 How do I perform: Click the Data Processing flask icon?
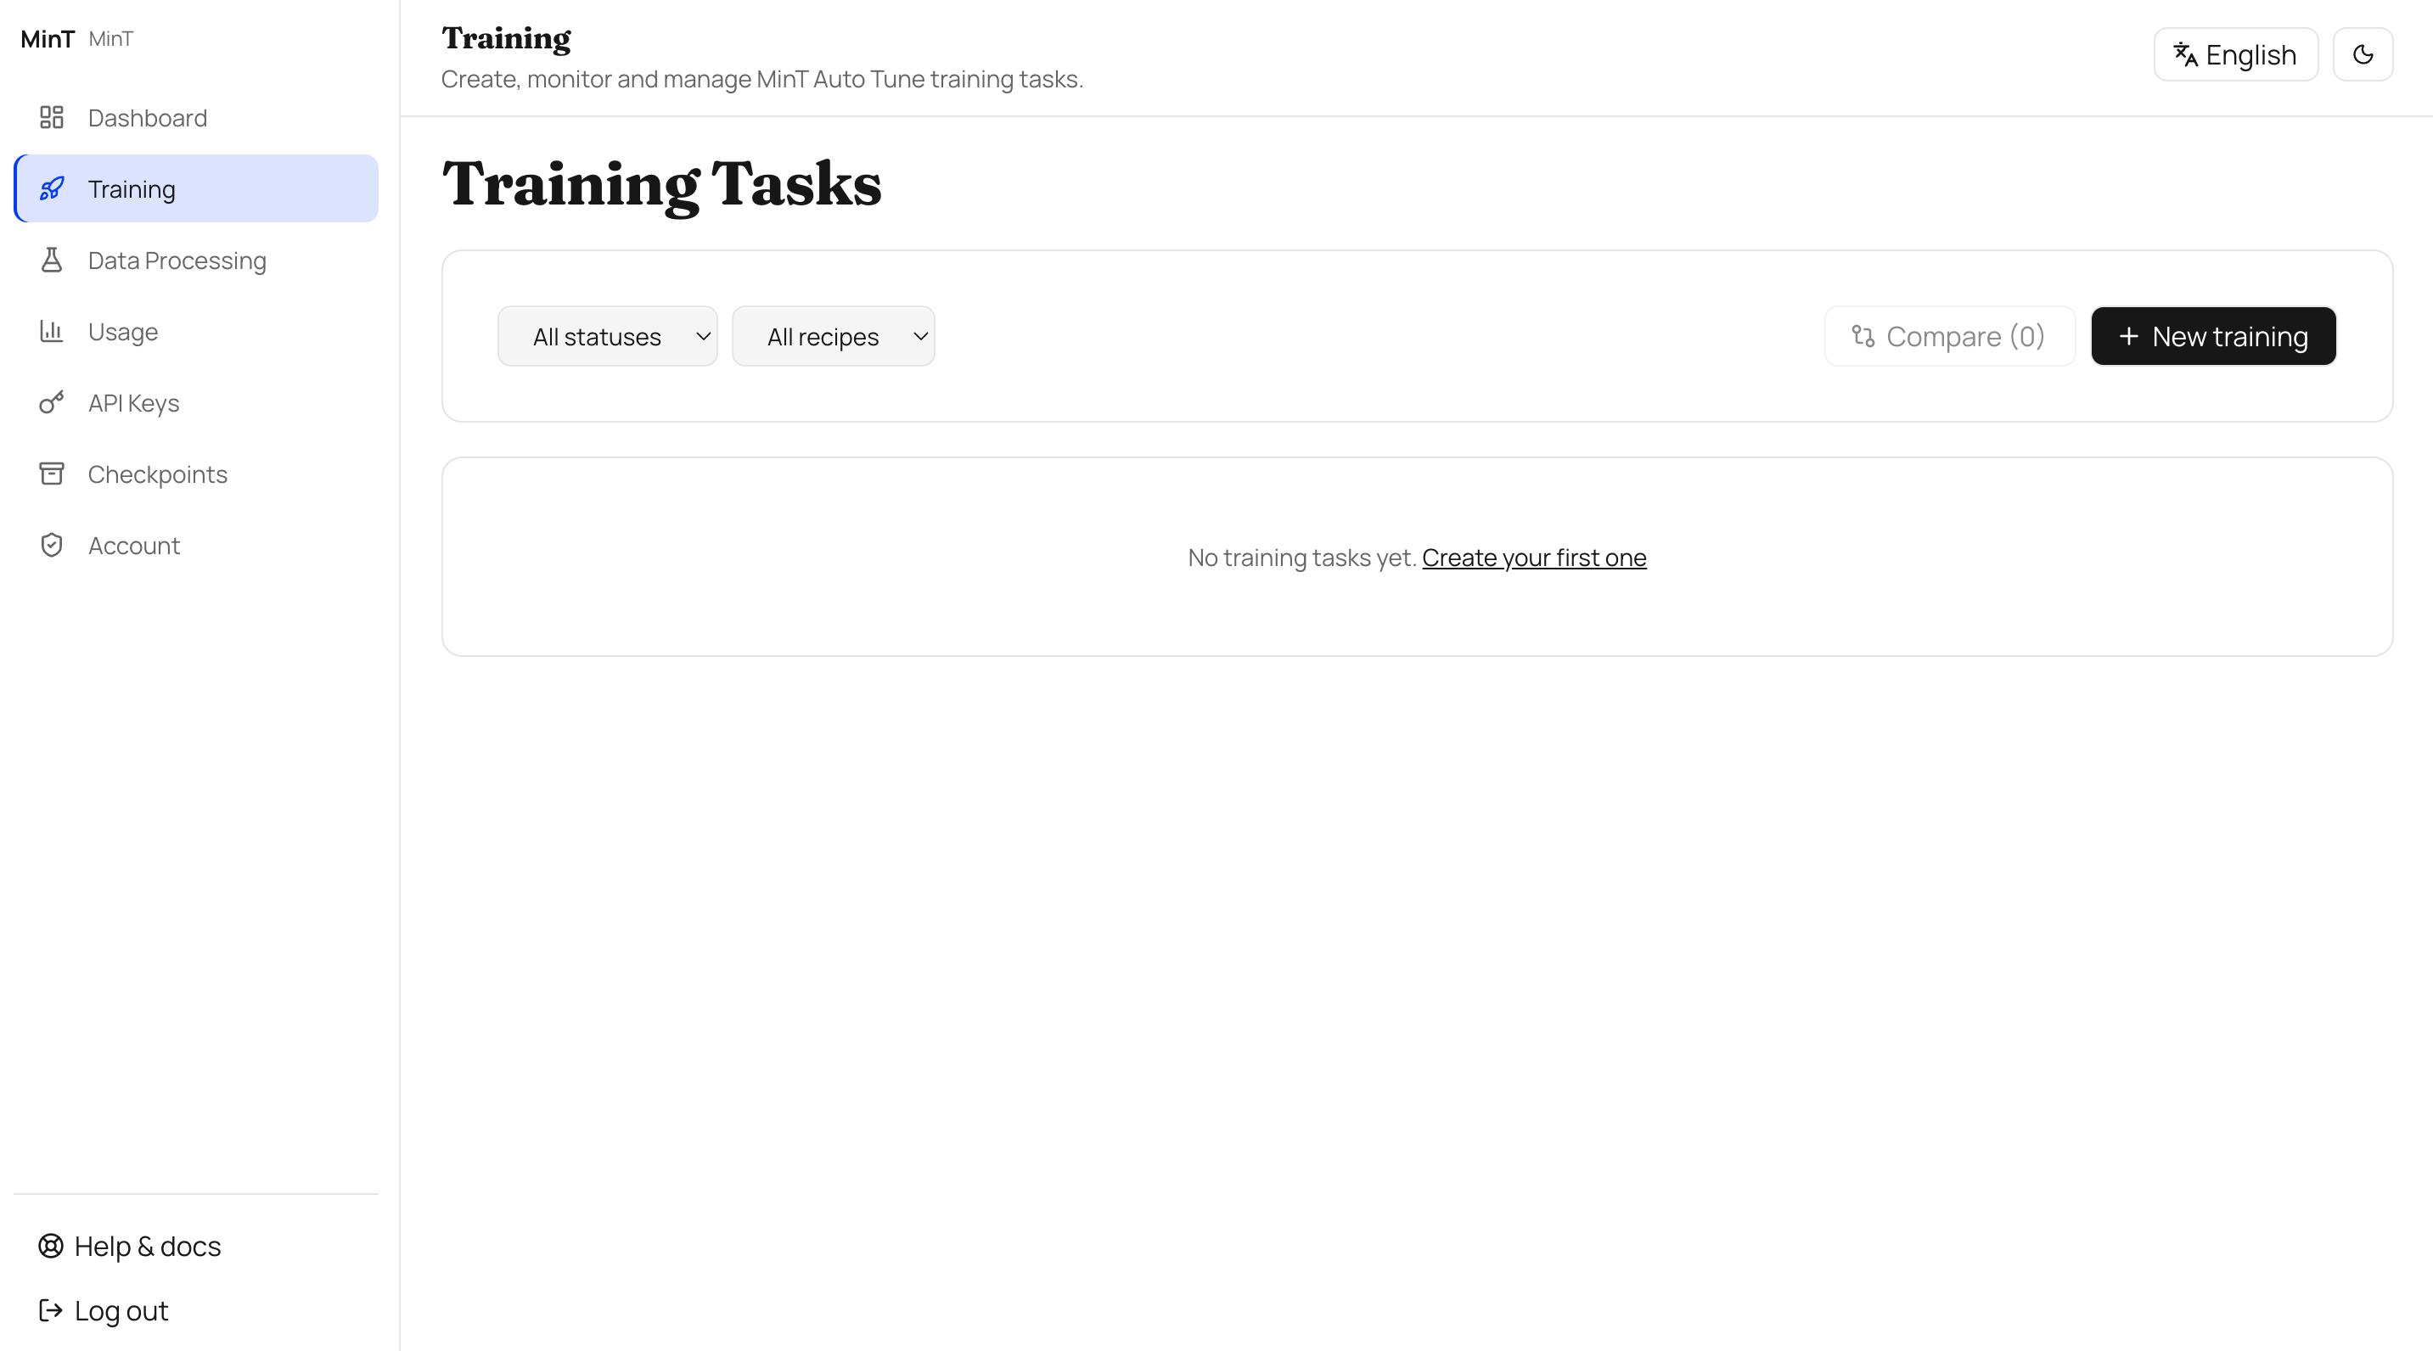click(52, 260)
